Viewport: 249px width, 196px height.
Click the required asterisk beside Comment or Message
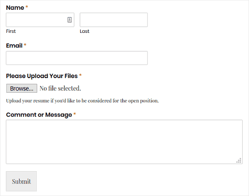pyautogui.click(x=74, y=114)
